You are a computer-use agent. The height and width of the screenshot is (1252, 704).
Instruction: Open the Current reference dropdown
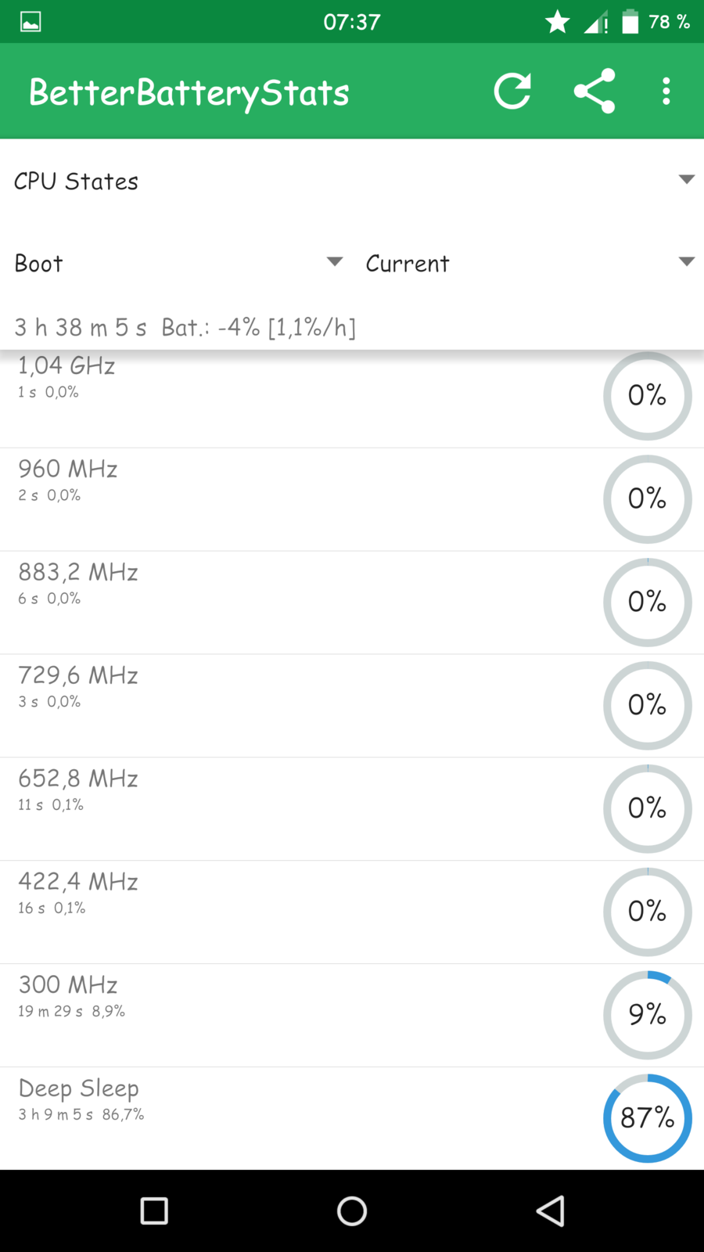529,263
